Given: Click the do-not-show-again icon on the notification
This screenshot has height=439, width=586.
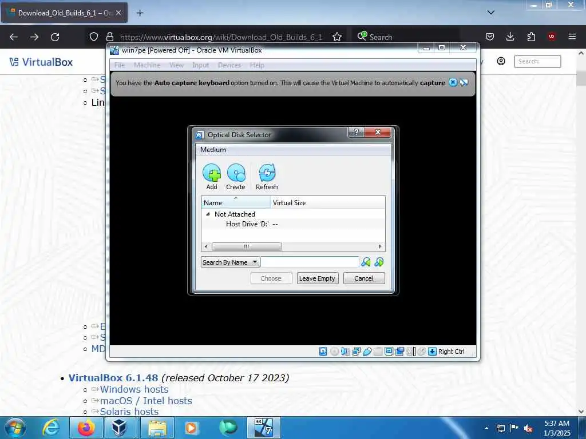Looking at the screenshot, I should click(x=464, y=82).
